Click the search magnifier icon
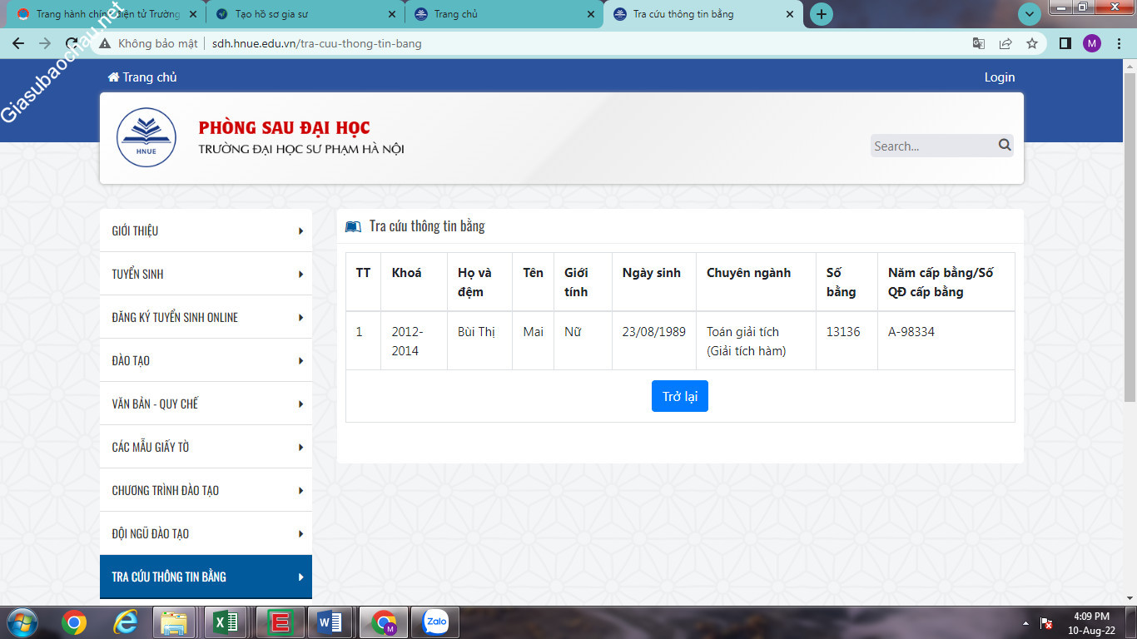 1005,145
